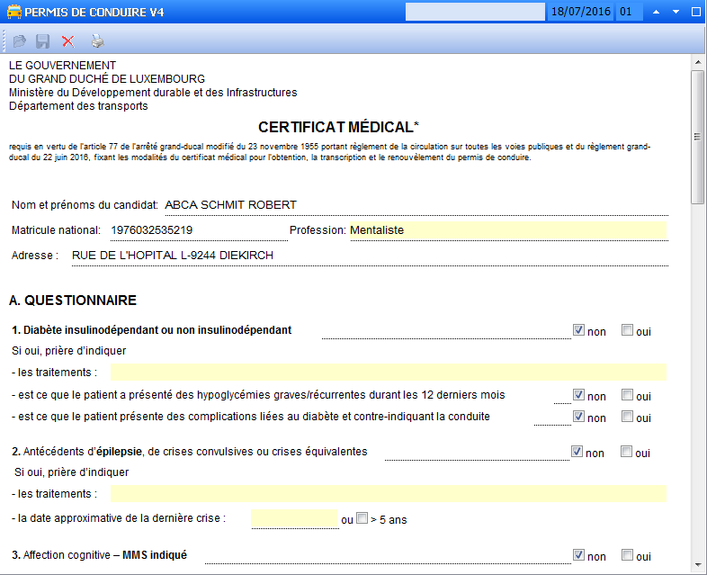Click the yellow car application icon
707x575 pixels.
pos(12,13)
